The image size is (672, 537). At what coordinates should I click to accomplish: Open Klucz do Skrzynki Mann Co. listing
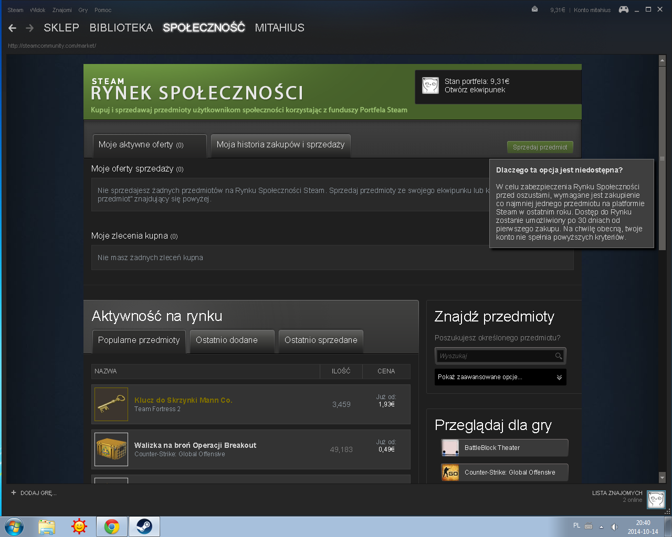tap(183, 400)
